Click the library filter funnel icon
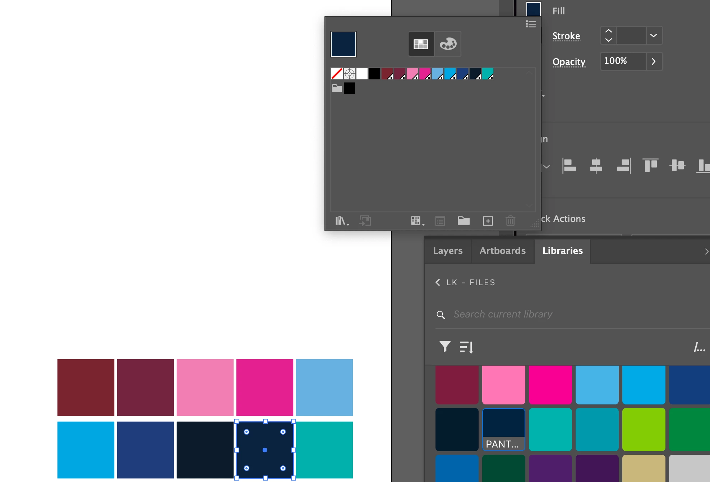This screenshot has width=710, height=482. [445, 347]
